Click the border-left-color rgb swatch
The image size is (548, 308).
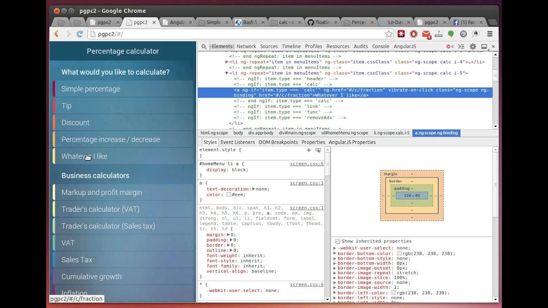pyautogui.click(x=394, y=293)
